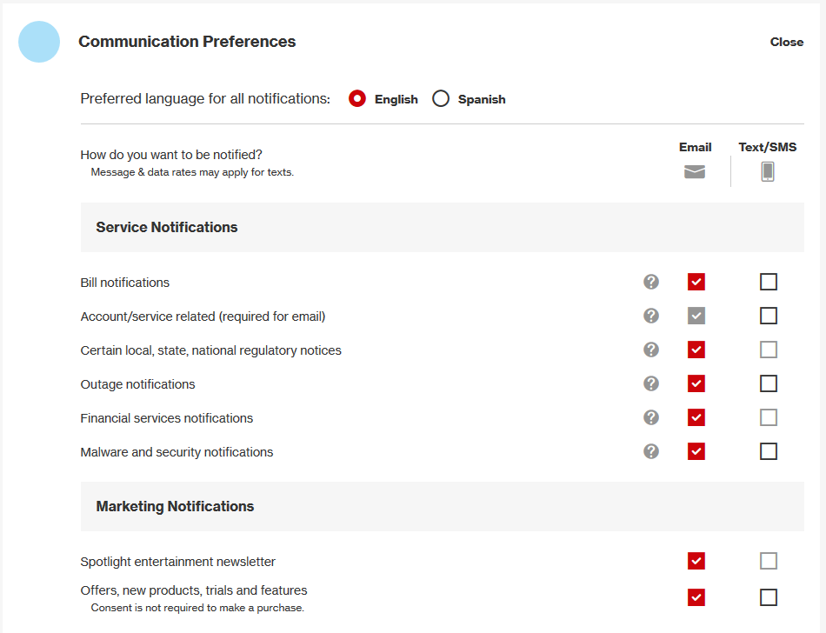The width and height of the screenshot is (826, 633).
Task: Show help for Outage notifications
Action: coord(651,383)
